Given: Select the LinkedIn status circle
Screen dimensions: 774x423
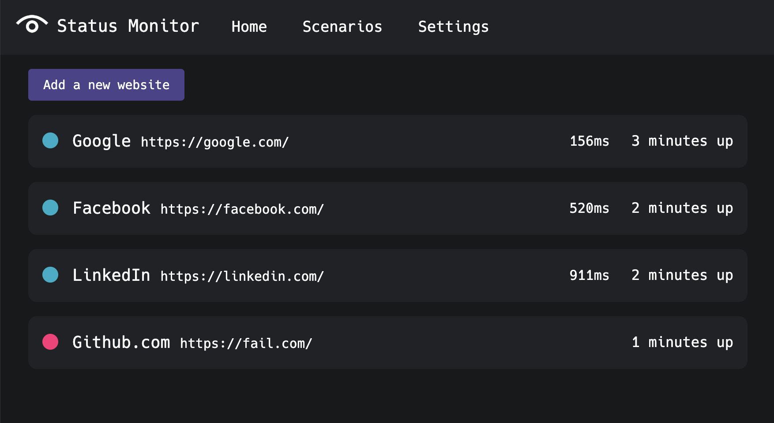Looking at the screenshot, I should click(50, 275).
